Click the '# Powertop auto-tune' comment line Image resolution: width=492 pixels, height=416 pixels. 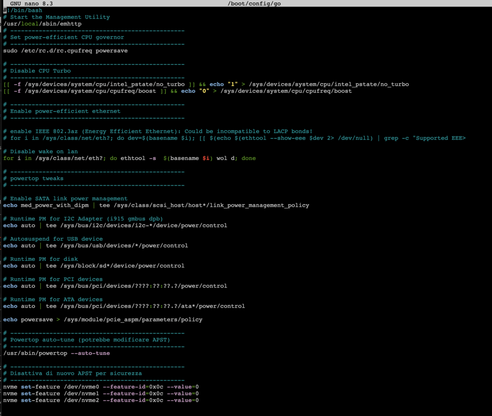click(x=87, y=340)
